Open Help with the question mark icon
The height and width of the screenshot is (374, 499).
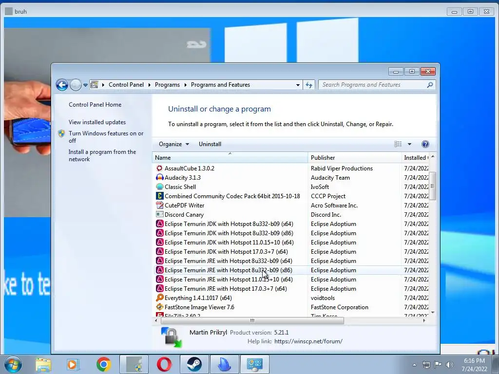click(x=425, y=144)
